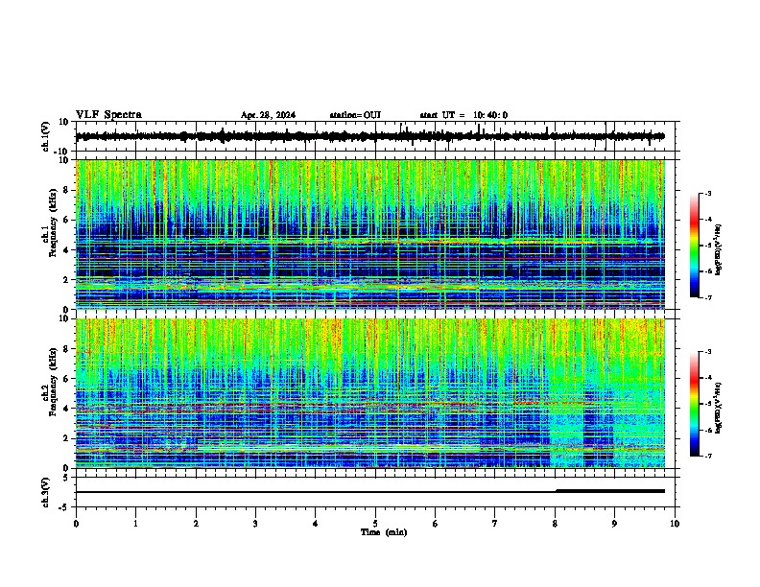Click the ch.3 voltage trace panel

[377, 492]
